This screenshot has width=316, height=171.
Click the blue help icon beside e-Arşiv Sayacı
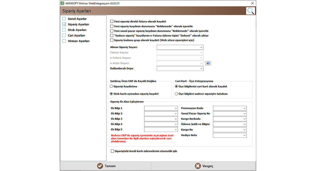(208, 63)
